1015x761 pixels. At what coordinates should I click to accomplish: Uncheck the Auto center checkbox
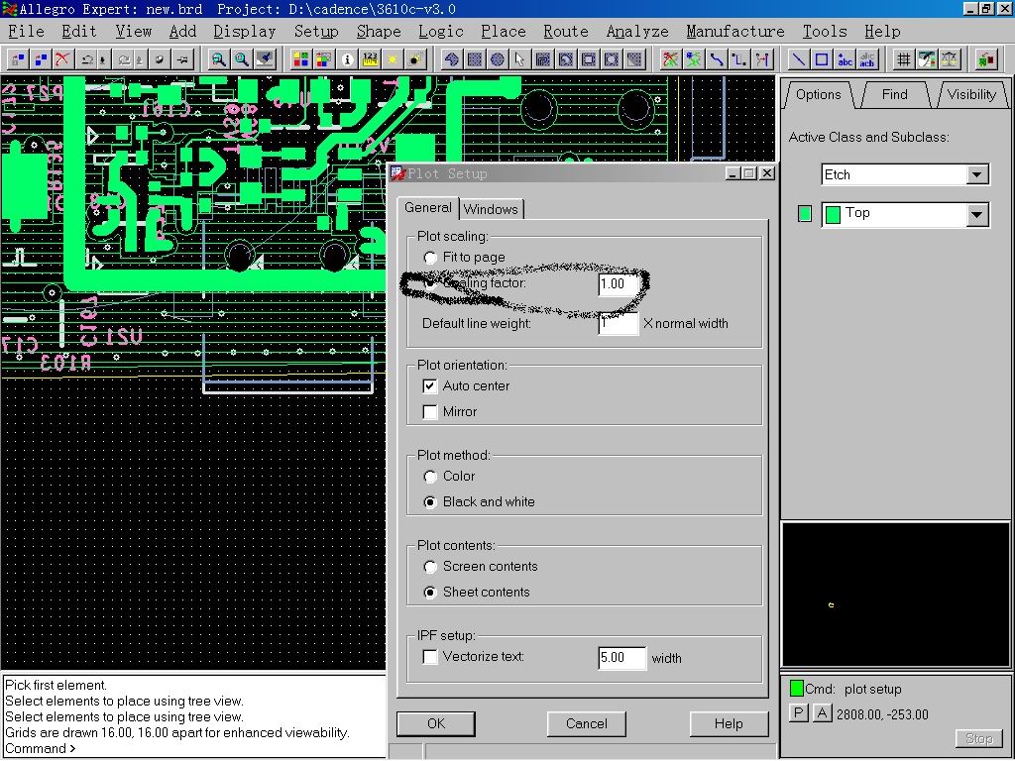[x=430, y=385]
